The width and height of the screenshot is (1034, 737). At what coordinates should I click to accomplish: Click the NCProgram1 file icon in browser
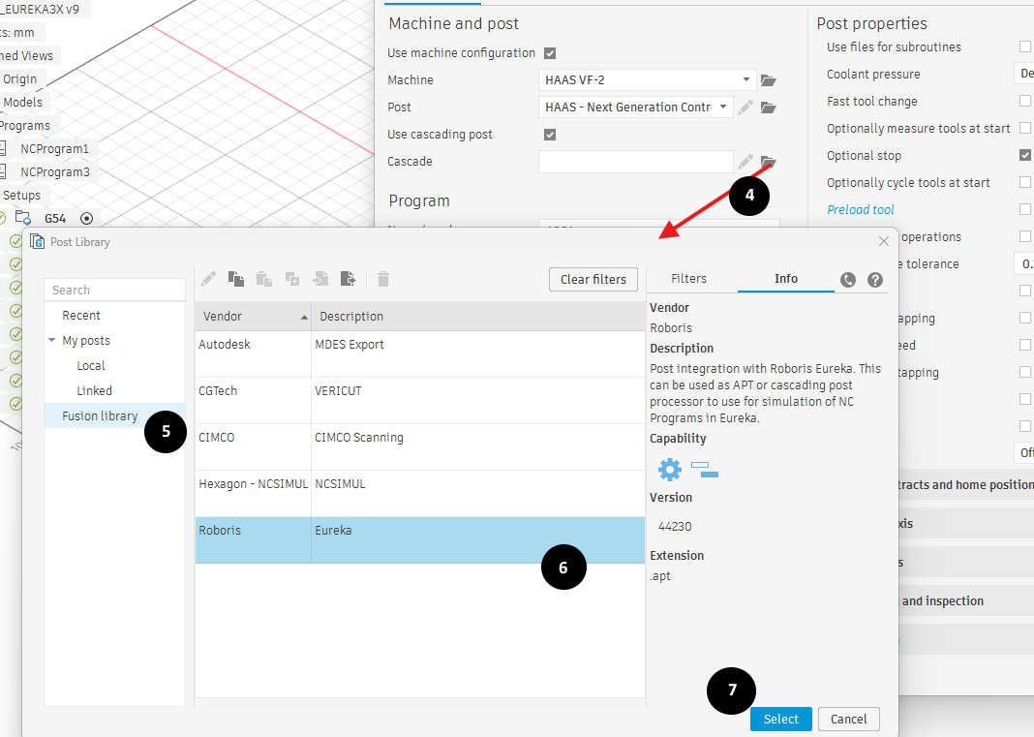[x=3, y=148]
